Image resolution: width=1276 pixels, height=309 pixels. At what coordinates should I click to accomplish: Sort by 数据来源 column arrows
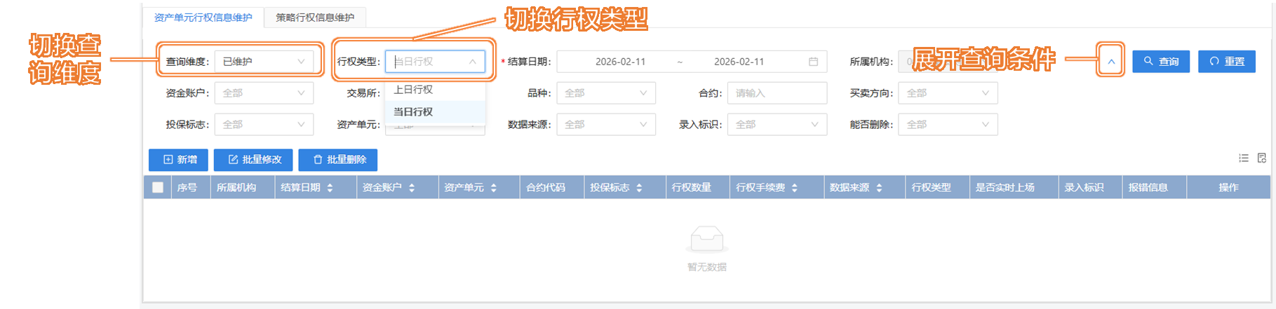879,188
